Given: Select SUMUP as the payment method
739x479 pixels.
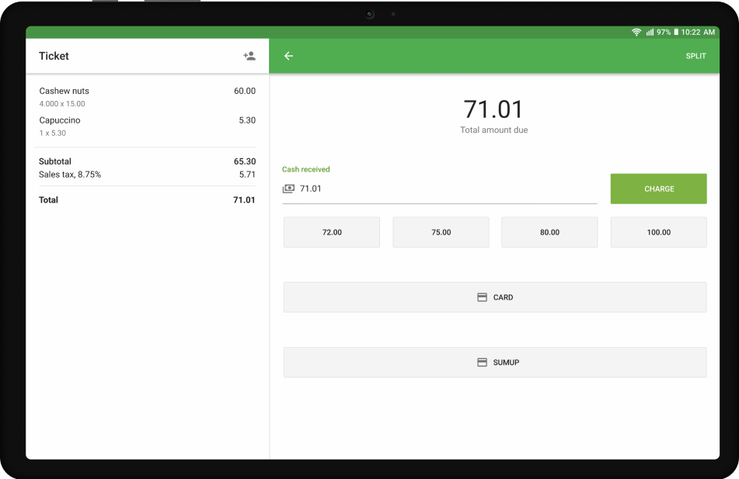Looking at the screenshot, I should [x=495, y=361].
